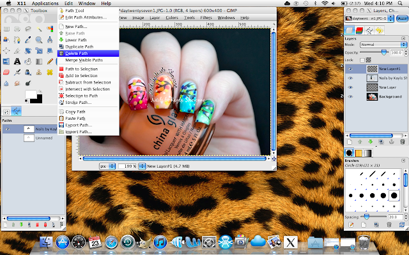Switch to the Undo History tab
This screenshot has height=255, width=409.
pos(380,31)
